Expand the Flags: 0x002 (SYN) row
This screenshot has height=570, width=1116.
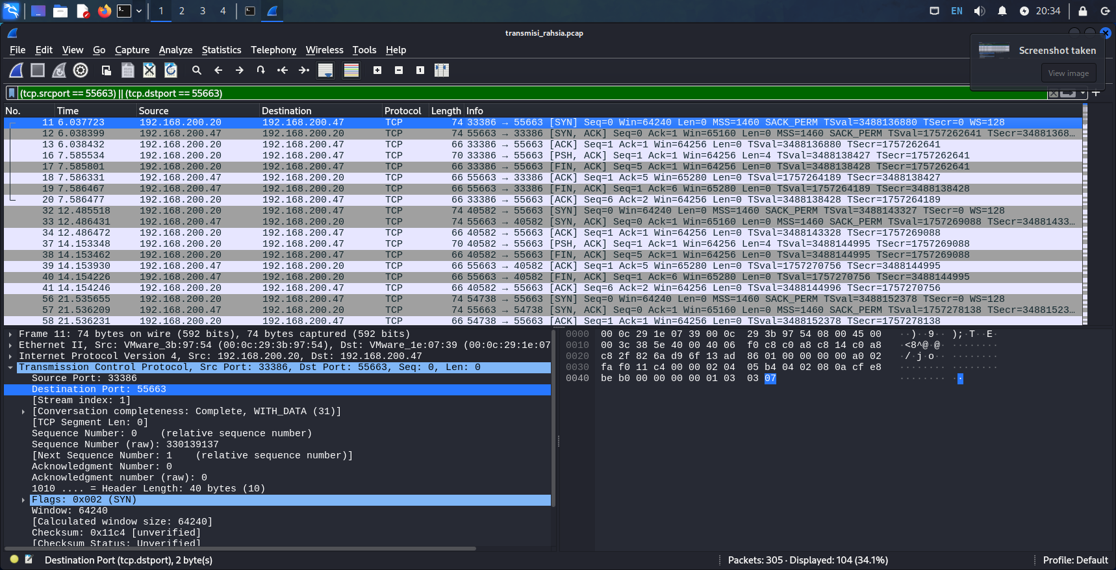click(23, 500)
